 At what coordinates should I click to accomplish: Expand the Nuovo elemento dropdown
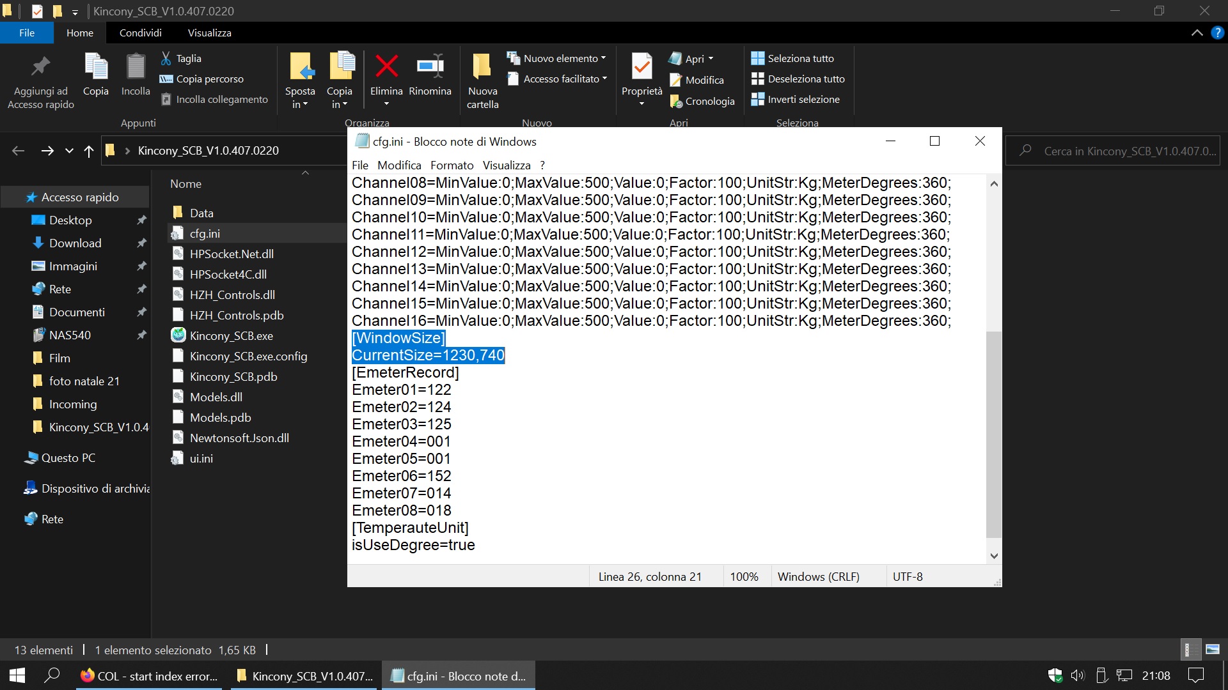[x=603, y=58]
